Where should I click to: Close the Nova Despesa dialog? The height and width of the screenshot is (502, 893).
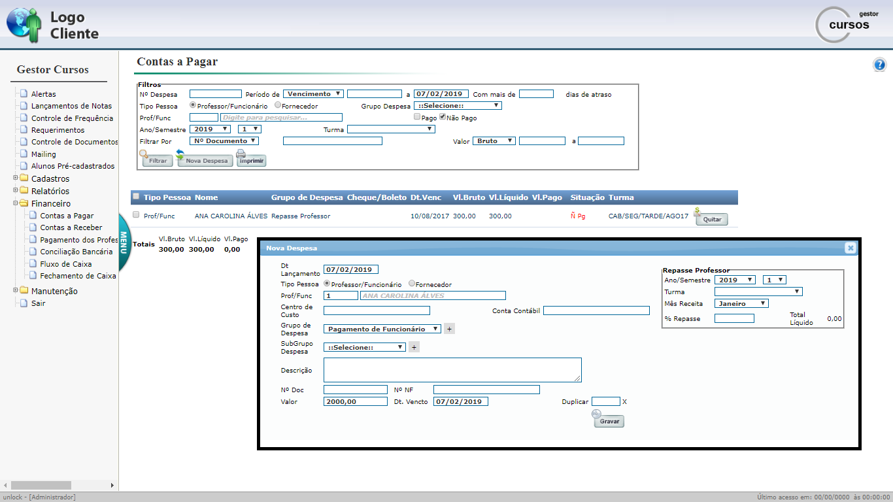click(x=850, y=248)
